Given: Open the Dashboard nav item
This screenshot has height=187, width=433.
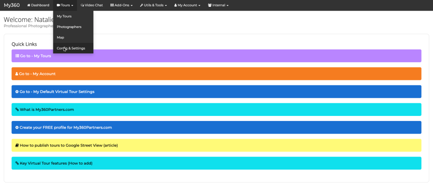Looking at the screenshot, I should (38, 5).
